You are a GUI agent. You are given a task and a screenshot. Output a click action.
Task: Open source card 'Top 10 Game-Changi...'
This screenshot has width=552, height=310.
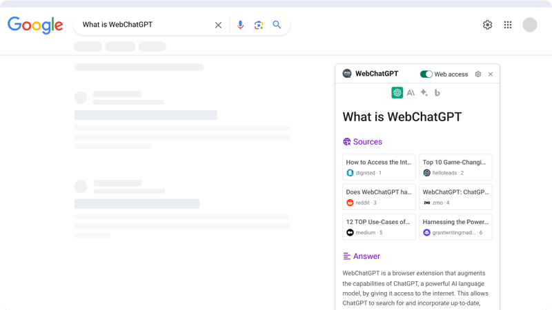[455, 167]
